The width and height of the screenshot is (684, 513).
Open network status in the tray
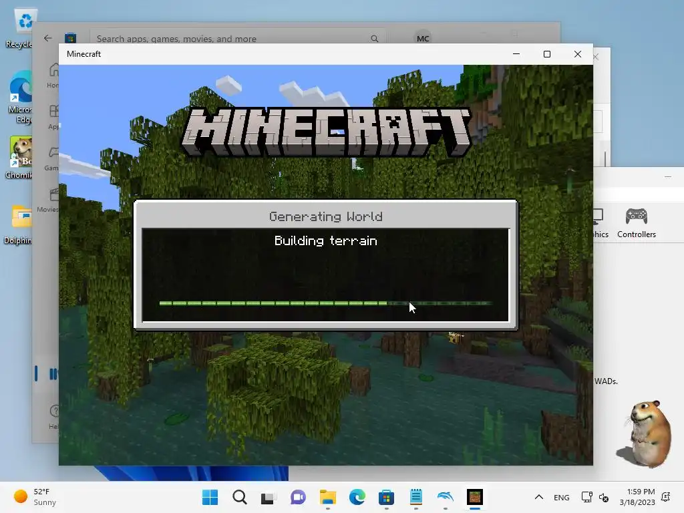[x=586, y=497]
